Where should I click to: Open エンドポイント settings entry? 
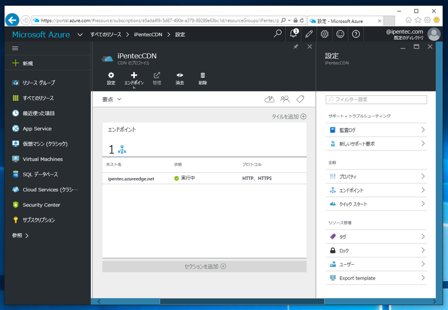tap(376, 190)
